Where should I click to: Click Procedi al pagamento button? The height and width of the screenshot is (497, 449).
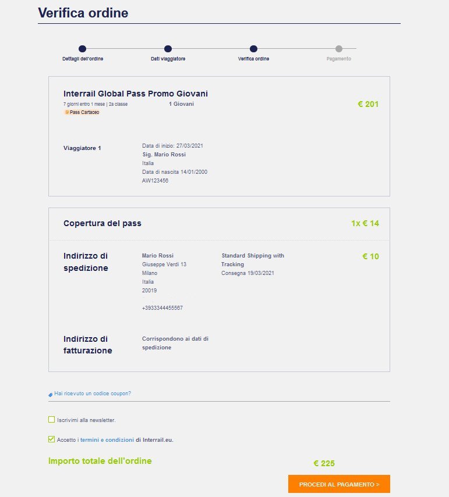339,484
